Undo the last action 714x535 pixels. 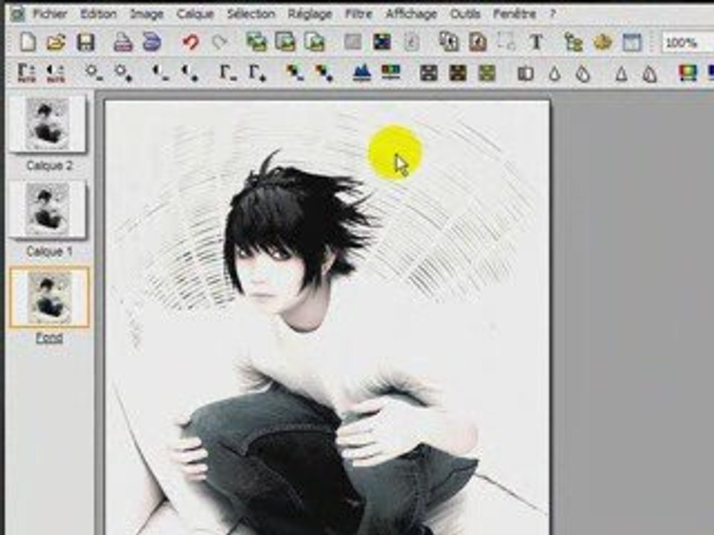coord(190,42)
